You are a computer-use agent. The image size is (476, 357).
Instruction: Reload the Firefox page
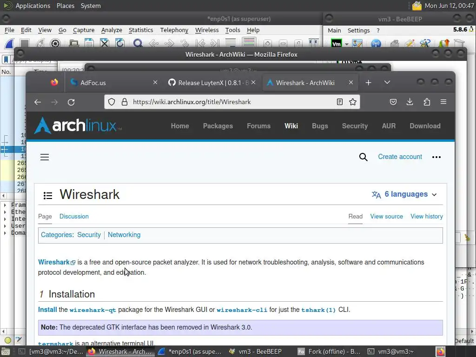click(71, 102)
